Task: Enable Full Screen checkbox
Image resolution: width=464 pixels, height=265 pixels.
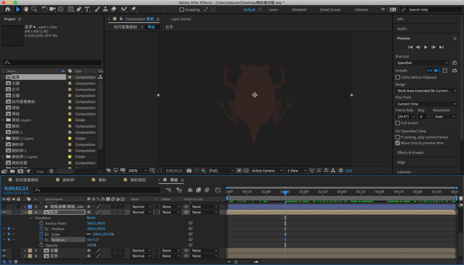Action: click(x=397, y=123)
